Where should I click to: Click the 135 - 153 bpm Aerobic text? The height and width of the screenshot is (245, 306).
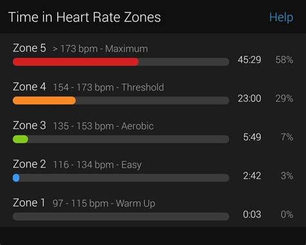coord(103,126)
